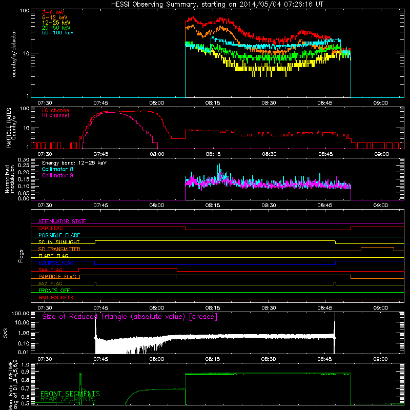Click the FRONTS_OFF flag label
410x410 pixels.
pos(54,290)
